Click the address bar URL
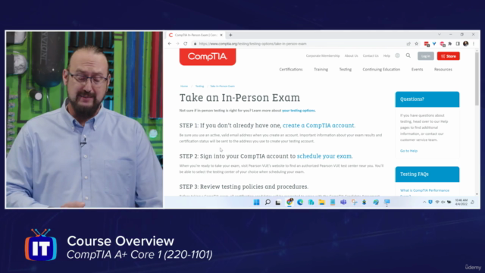The width and height of the screenshot is (485, 273). [252, 44]
